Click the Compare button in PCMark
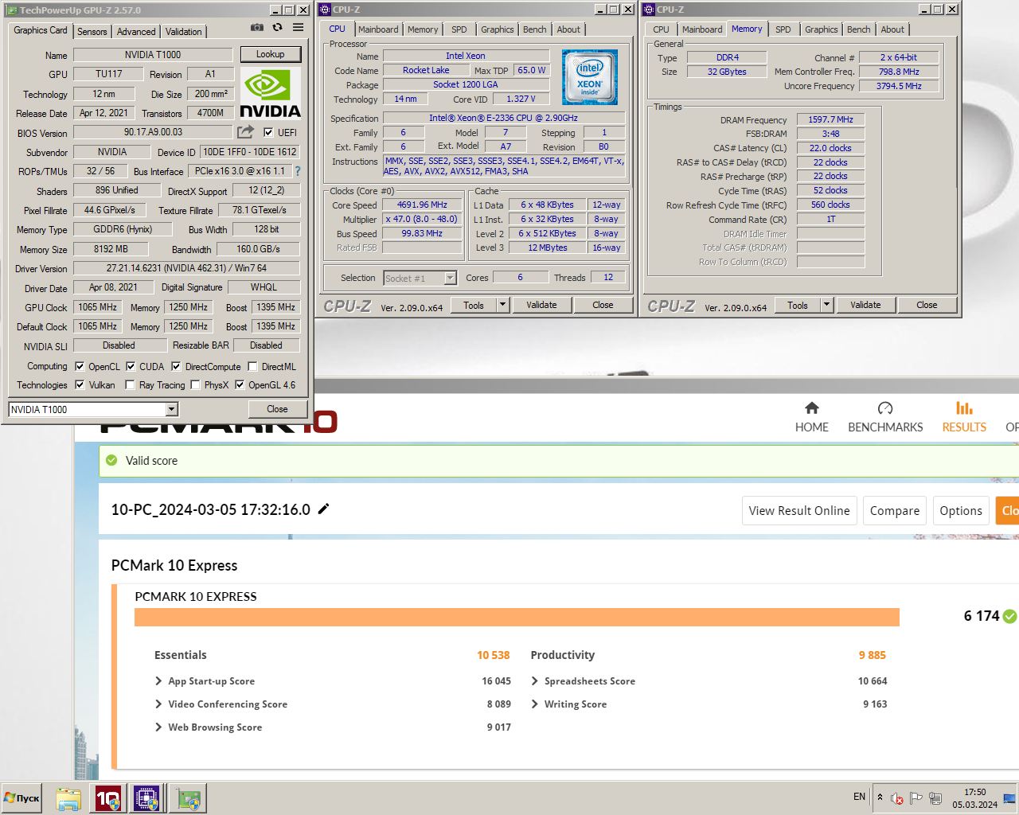 [895, 511]
